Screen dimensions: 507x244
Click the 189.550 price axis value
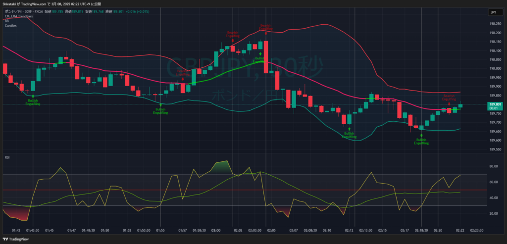pos(495,149)
